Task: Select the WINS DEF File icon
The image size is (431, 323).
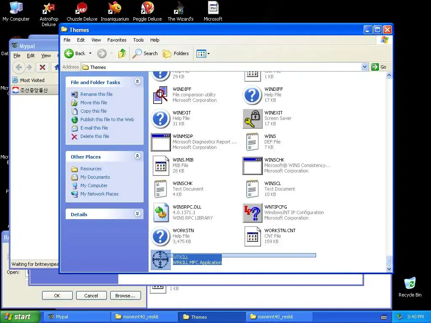Action: (253, 142)
